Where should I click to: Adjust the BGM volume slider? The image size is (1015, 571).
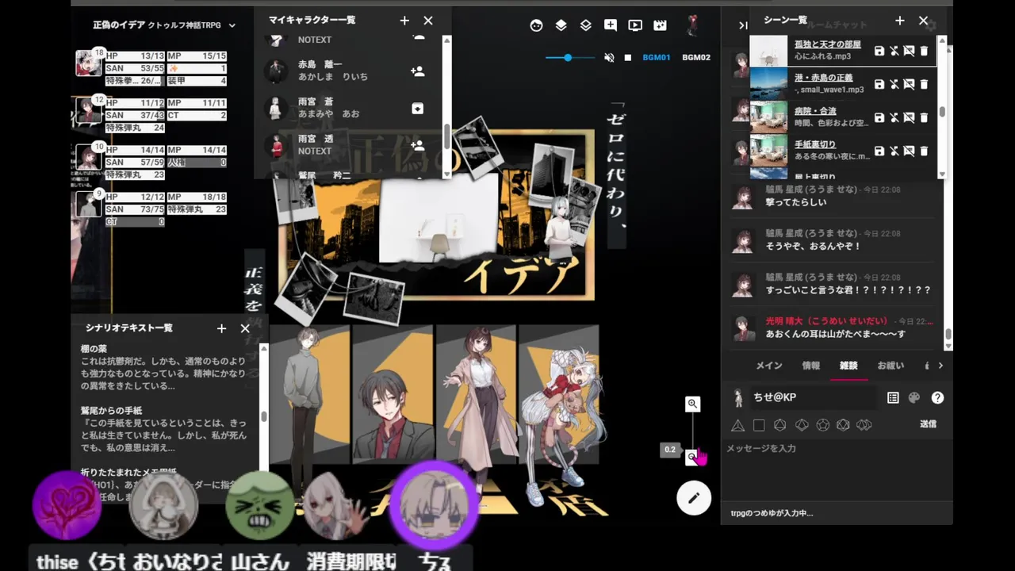pos(569,58)
